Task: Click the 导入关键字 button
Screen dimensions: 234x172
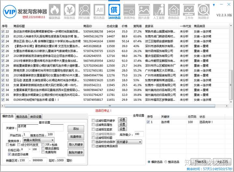Action: pyautogui.click(x=76, y=144)
